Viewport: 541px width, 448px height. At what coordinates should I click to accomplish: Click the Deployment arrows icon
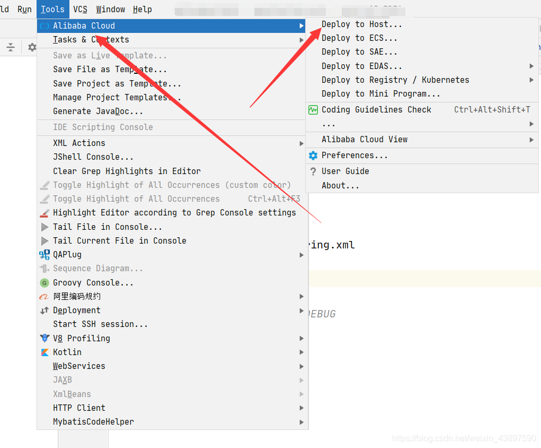pyautogui.click(x=45, y=311)
